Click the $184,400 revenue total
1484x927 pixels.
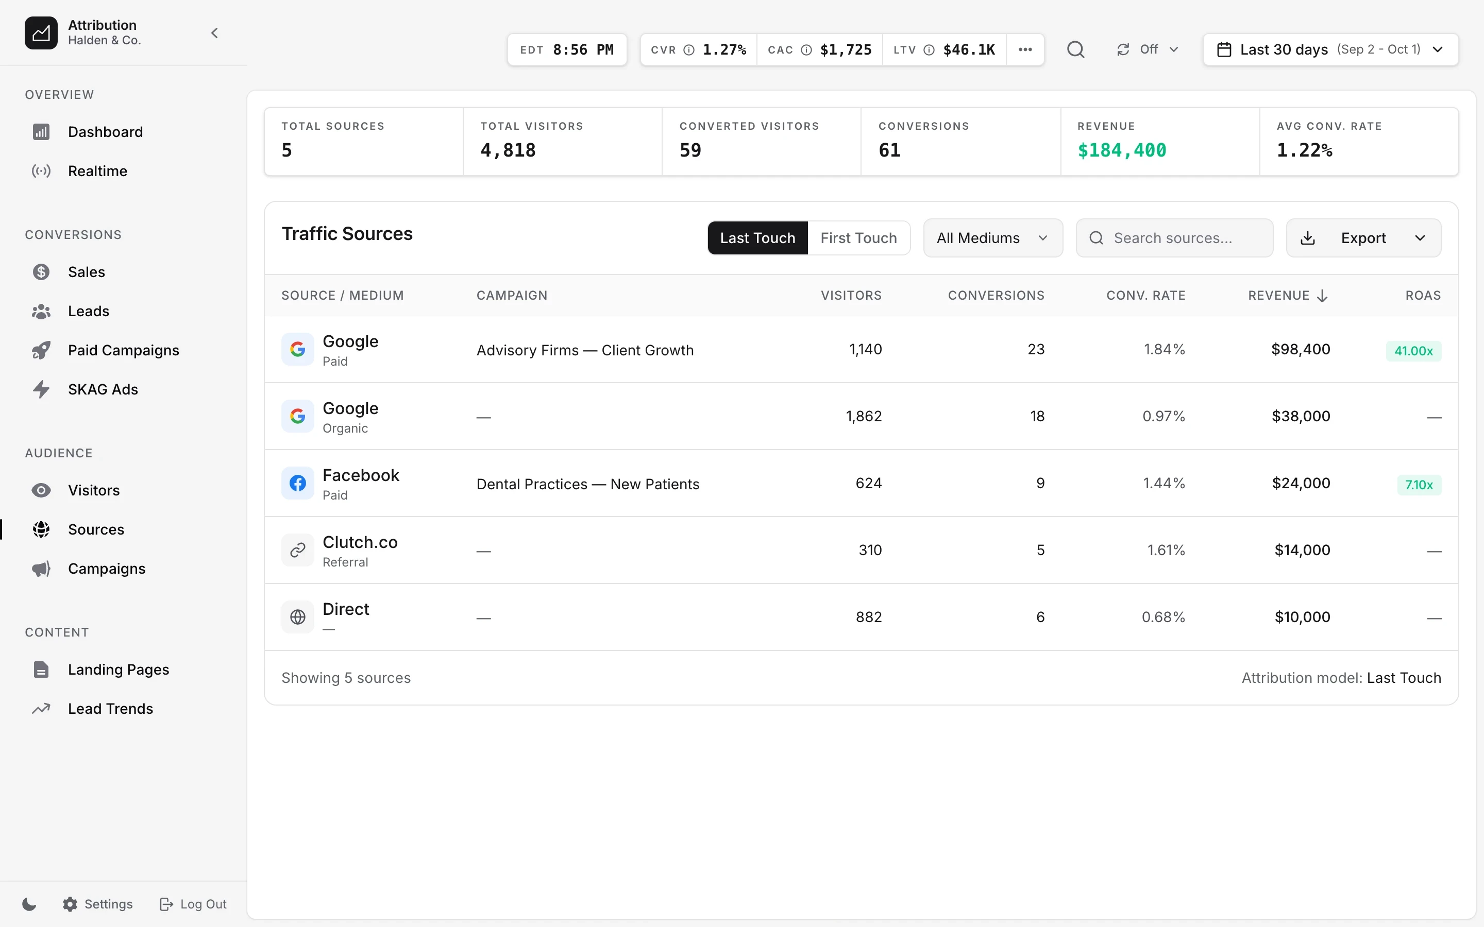click(1122, 150)
